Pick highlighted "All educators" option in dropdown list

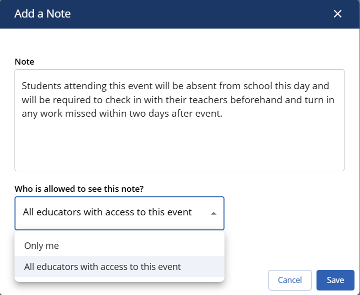pos(102,267)
